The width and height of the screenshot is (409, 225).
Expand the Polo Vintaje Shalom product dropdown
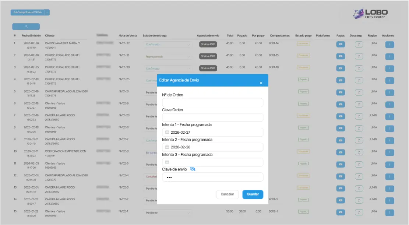click(x=47, y=12)
